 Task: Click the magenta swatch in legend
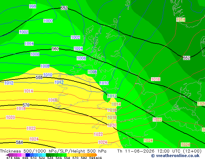[19, 155]
